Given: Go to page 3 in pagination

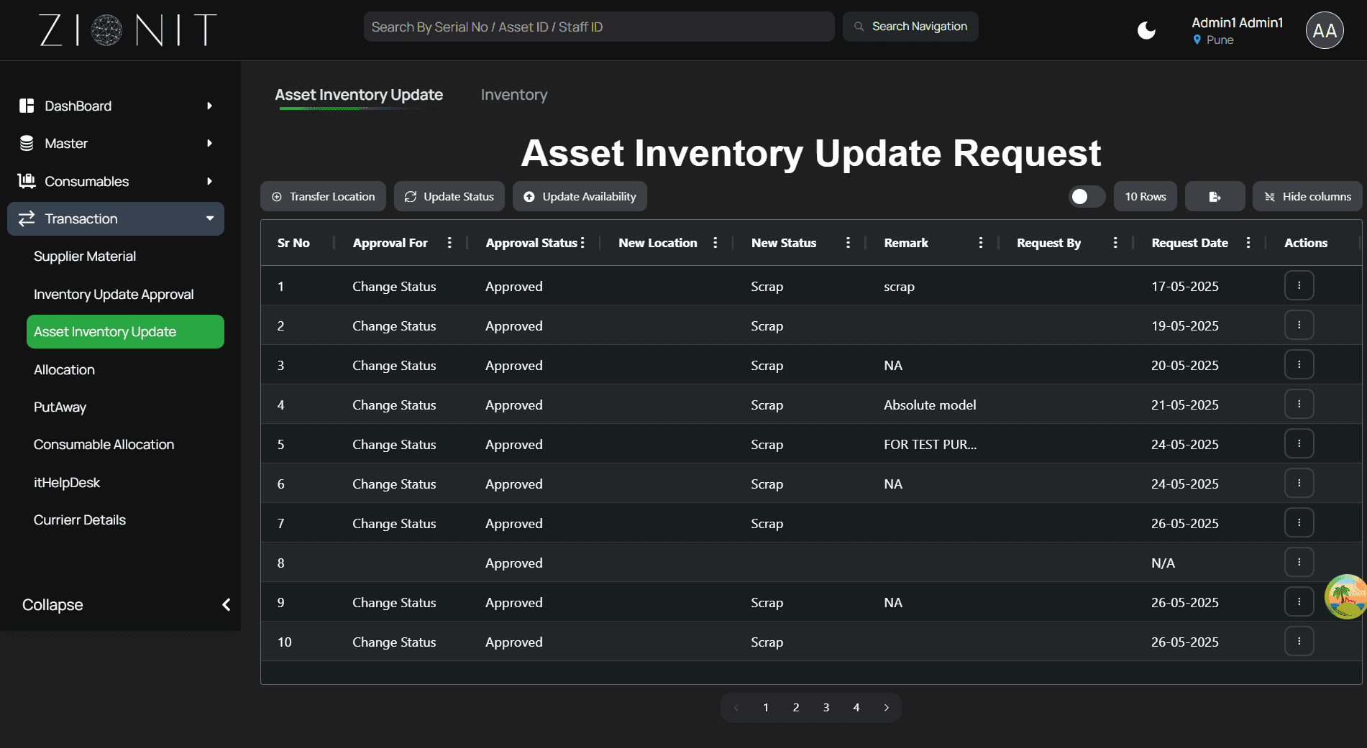Looking at the screenshot, I should (x=826, y=708).
